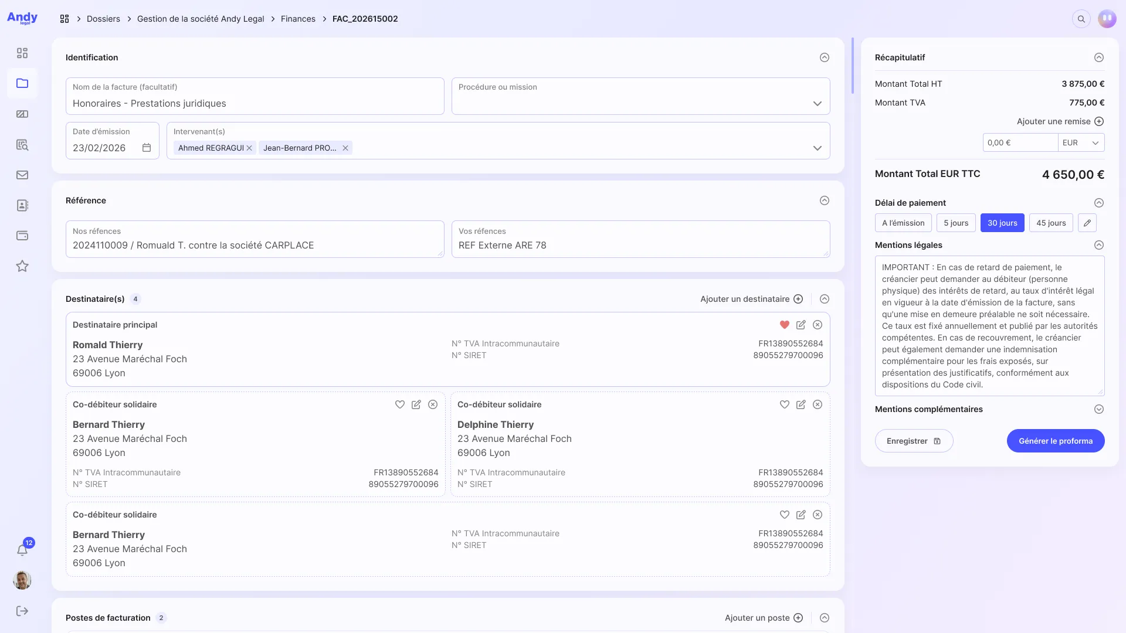Collapse the Identification section
Image resolution: width=1126 pixels, height=633 pixels.
click(x=825, y=57)
